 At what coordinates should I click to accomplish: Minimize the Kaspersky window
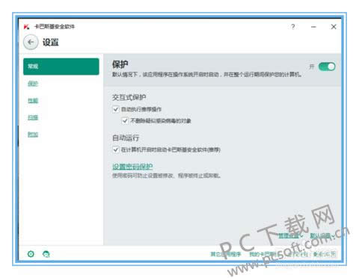pos(313,27)
